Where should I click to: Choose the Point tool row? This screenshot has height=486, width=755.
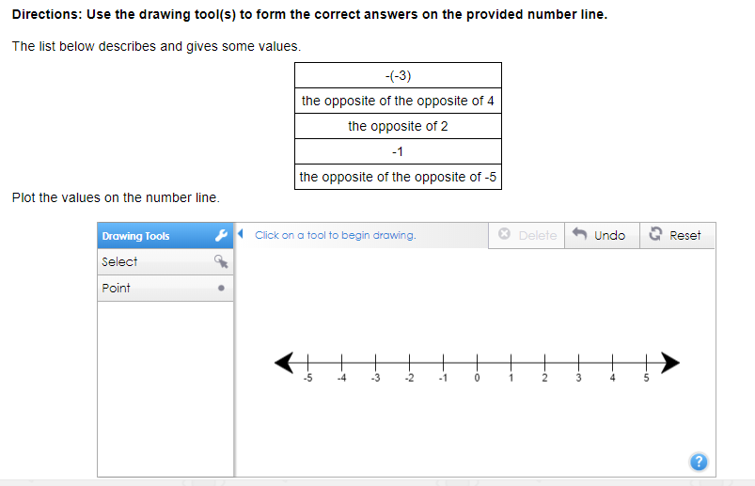(x=165, y=289)
